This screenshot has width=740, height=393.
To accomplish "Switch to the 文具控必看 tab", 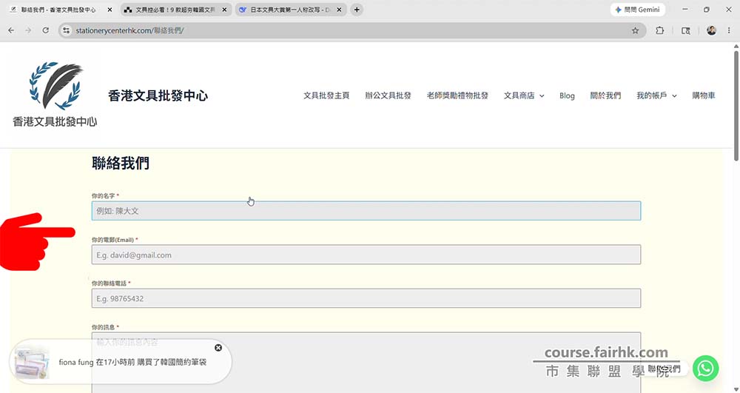I will (175, 10).
